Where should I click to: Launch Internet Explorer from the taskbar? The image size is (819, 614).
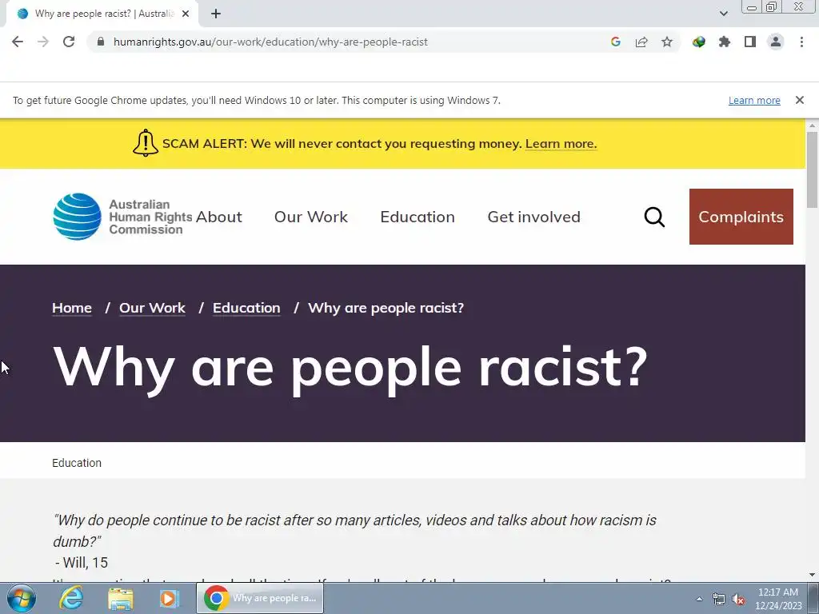(71, 598)
